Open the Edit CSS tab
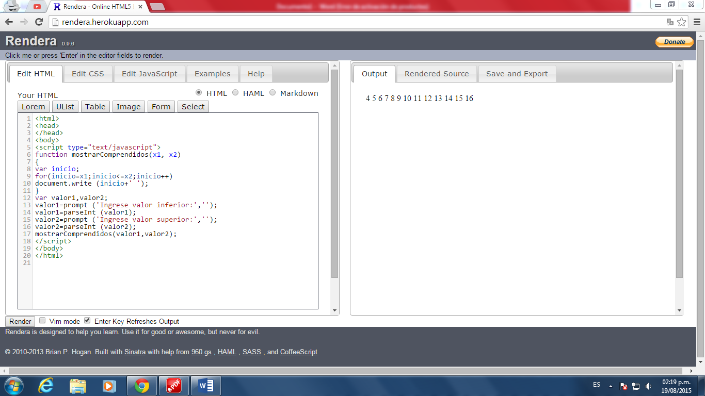 pyautogui.click(x=88, y=74)
